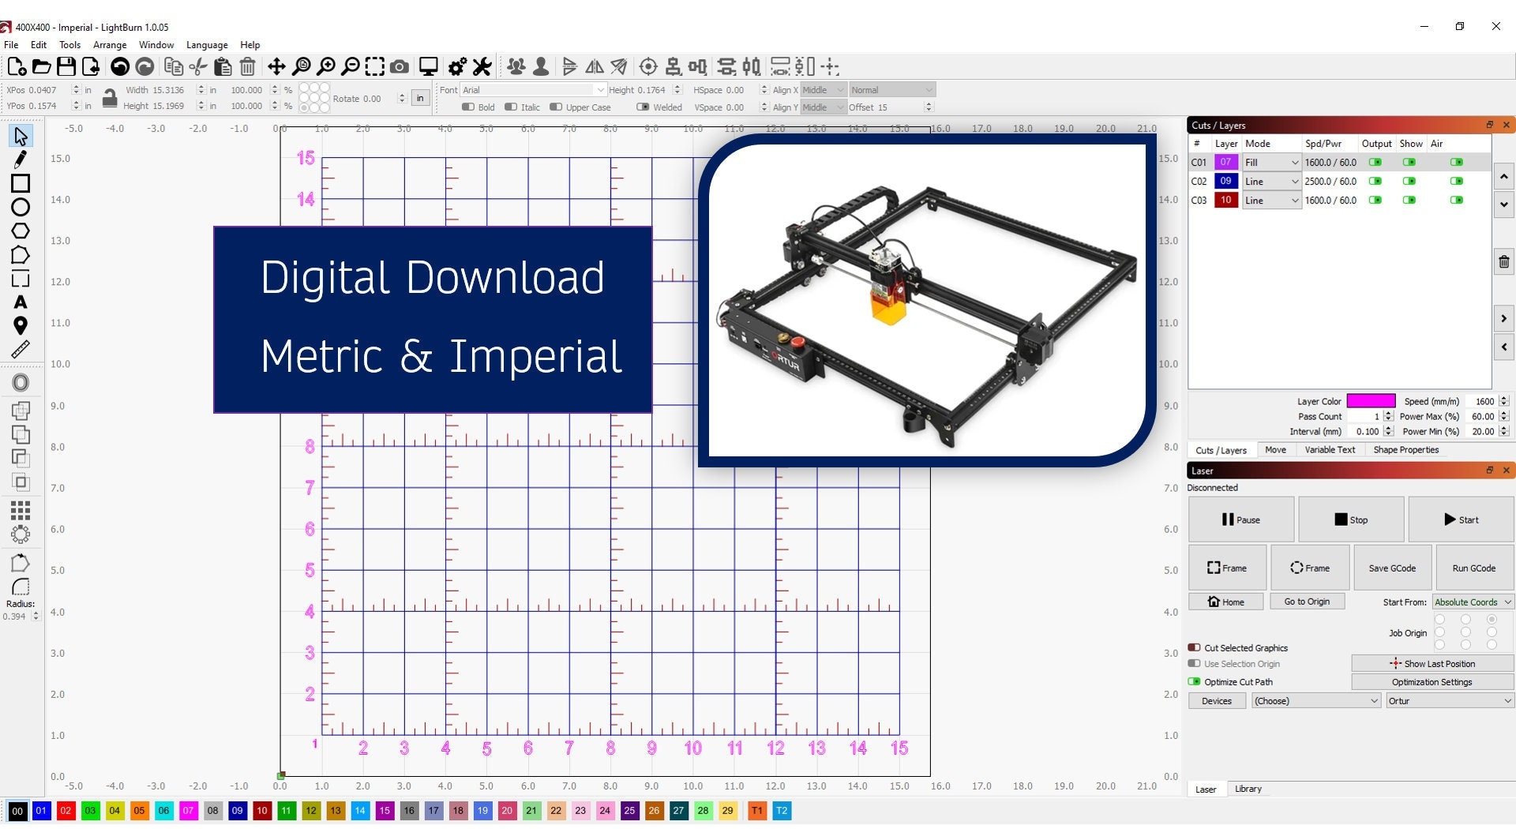This screenshot has width=1516, height=829.
Task: Click the Save GCode button
Action: pyautogui.click(x=1391, y=568)
